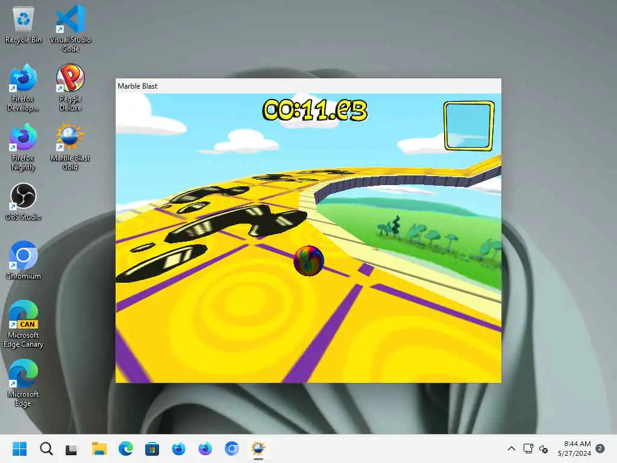Select the Microsoft Edge desktop icon
Screen dimensions: 617x463
23,383
